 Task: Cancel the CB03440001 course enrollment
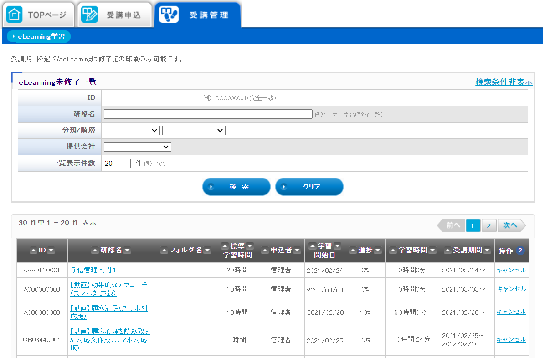coord(511,340)
